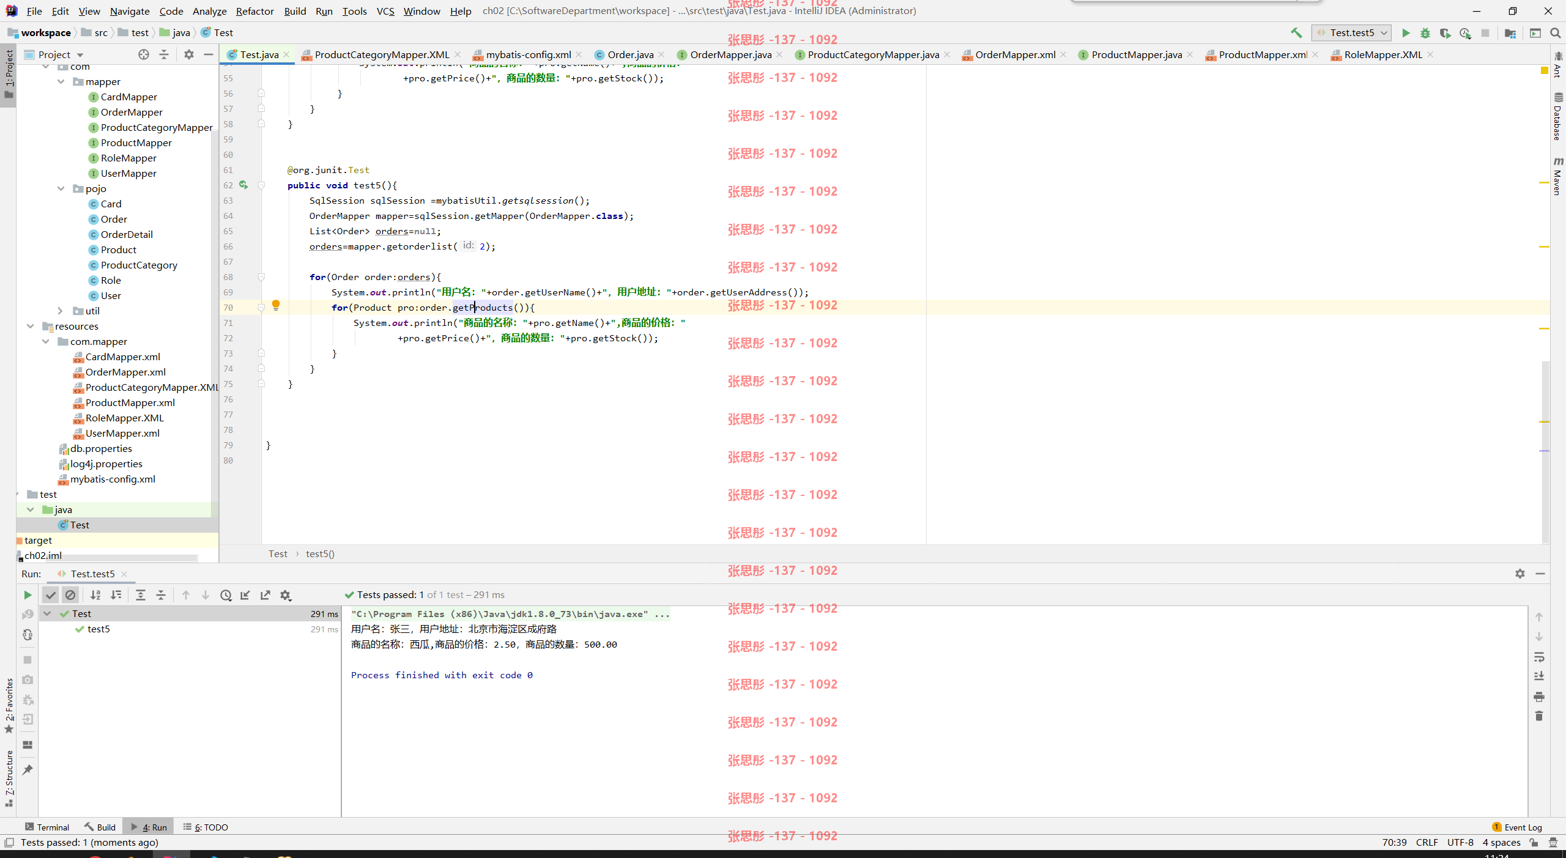Screen dimensions: 1566x858
Task: Start debugging with the bug icon
Action: pyautogui.click(x=1425, y=33)
